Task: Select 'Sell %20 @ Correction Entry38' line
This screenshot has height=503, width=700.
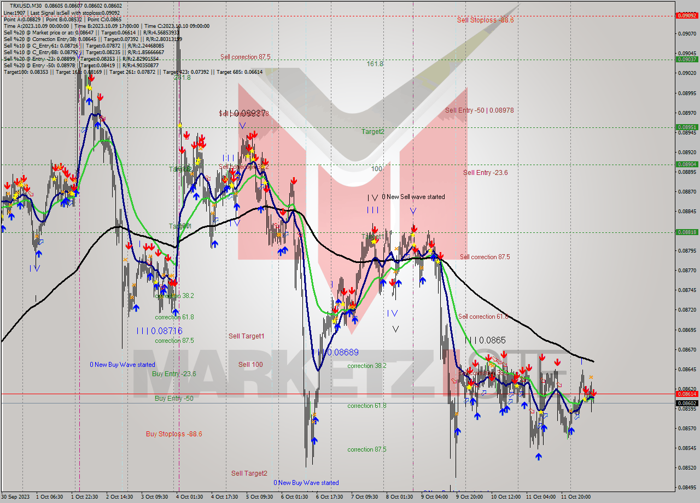Action: pyautogui.click(x=93, y=39)
